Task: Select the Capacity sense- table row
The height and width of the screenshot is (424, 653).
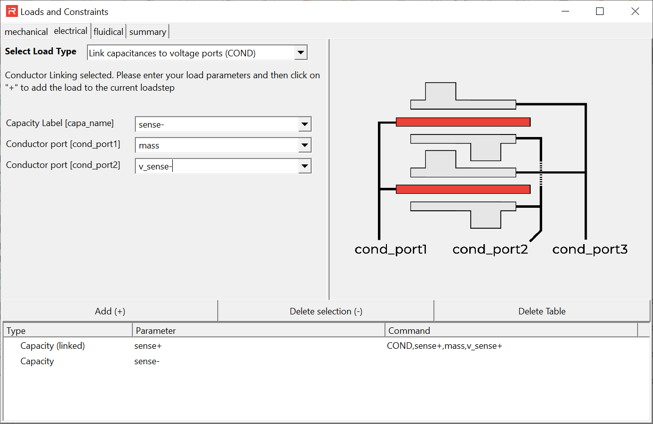Action: point(37,361)
